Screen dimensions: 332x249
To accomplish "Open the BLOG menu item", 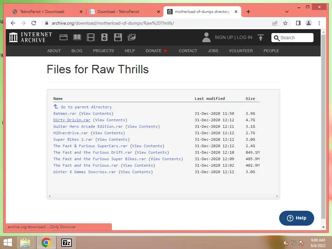I will [77, 51].
